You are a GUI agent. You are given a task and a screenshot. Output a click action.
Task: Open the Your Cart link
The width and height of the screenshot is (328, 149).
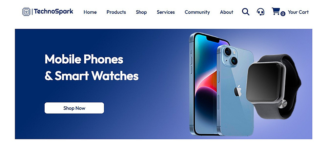(298, 12)
